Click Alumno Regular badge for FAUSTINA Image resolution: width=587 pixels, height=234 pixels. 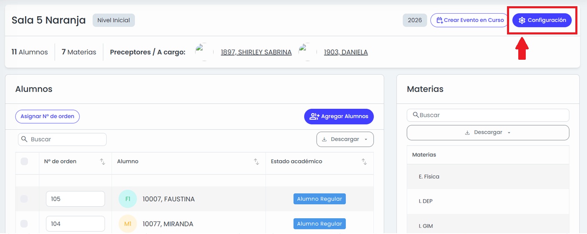(320, 199)
